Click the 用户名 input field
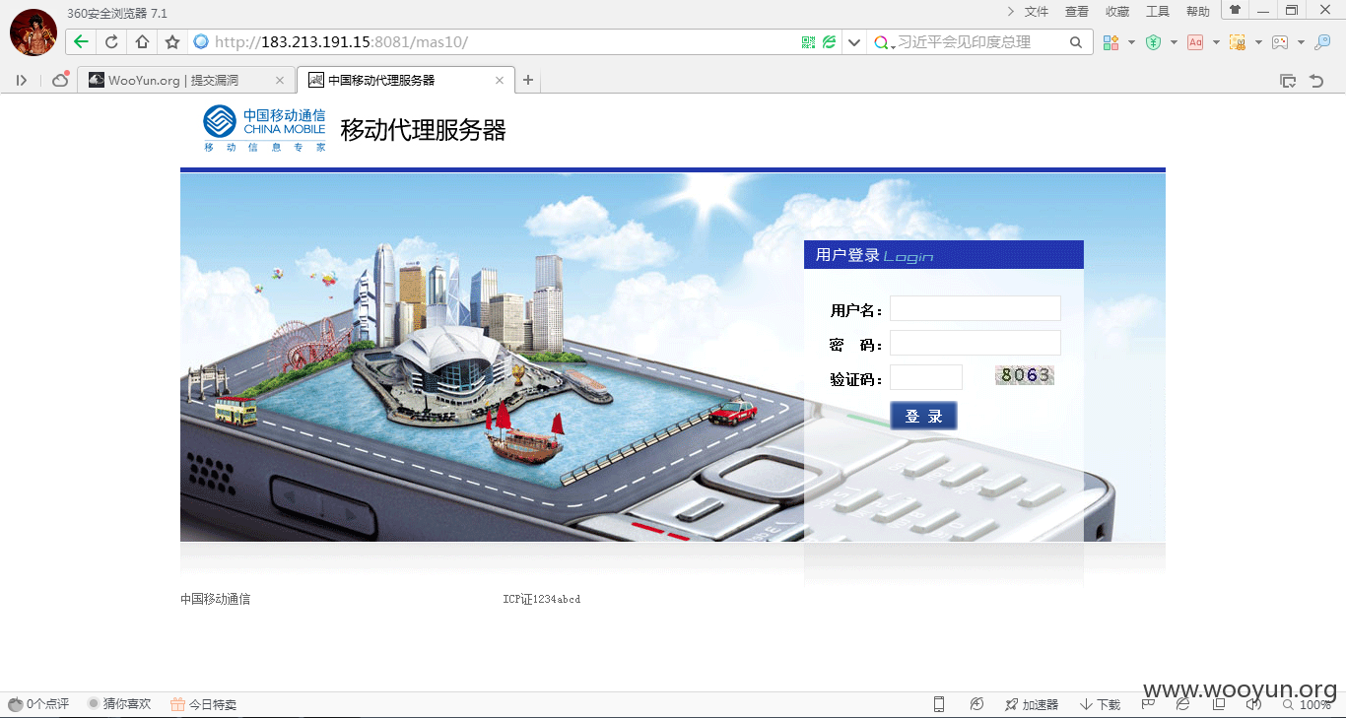Screen dimensions: 1346x718 976,308
